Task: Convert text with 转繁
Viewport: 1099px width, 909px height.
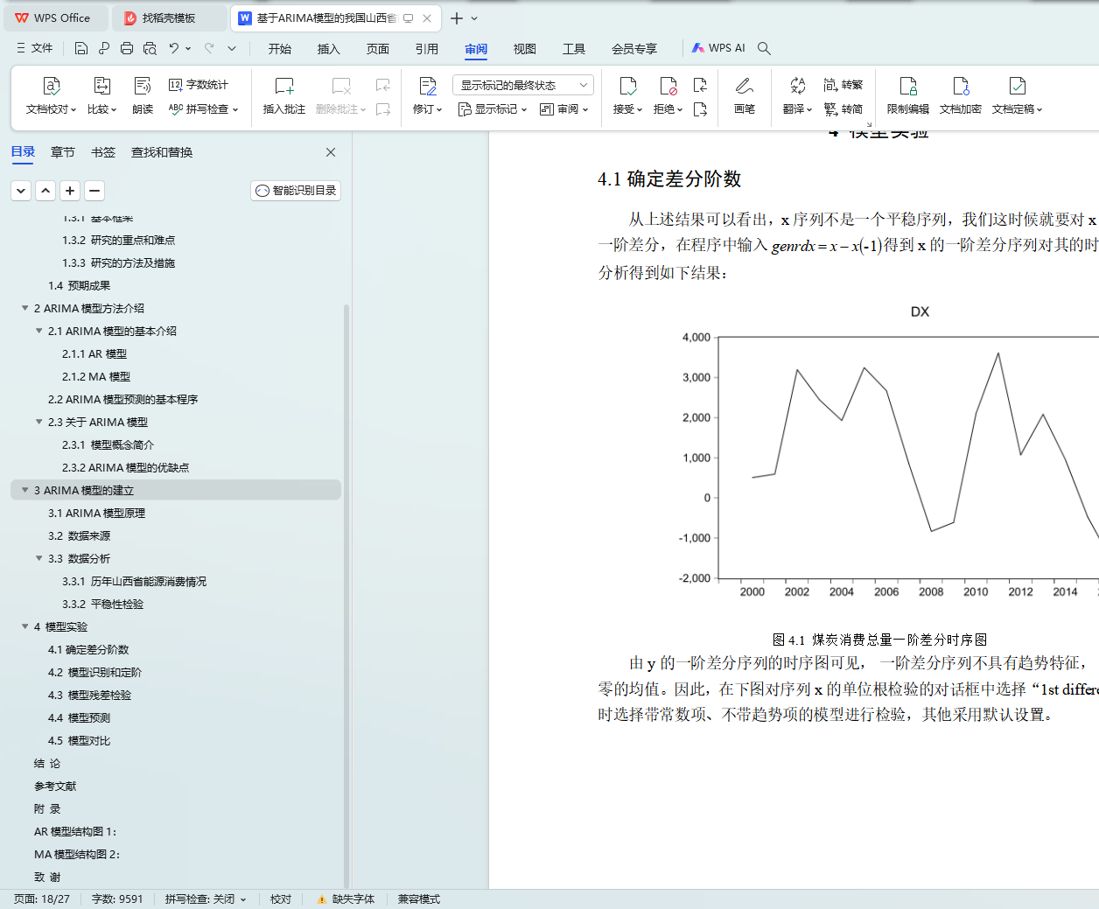Action: [x=843, y=85]
